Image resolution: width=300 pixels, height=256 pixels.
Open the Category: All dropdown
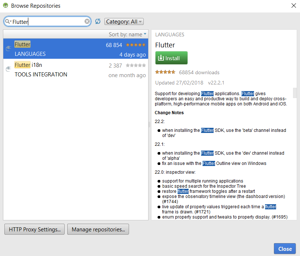tap(124, 22)
